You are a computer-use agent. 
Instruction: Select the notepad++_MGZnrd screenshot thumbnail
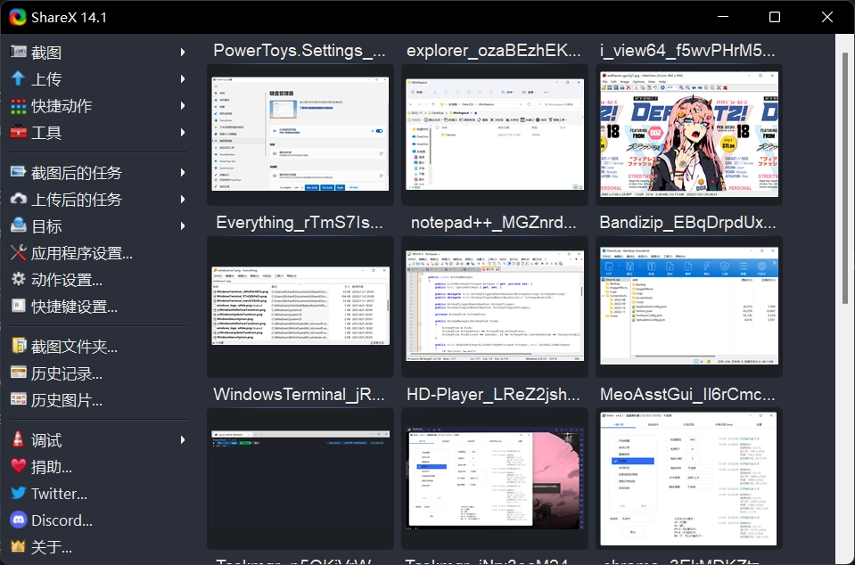(495, 306)
